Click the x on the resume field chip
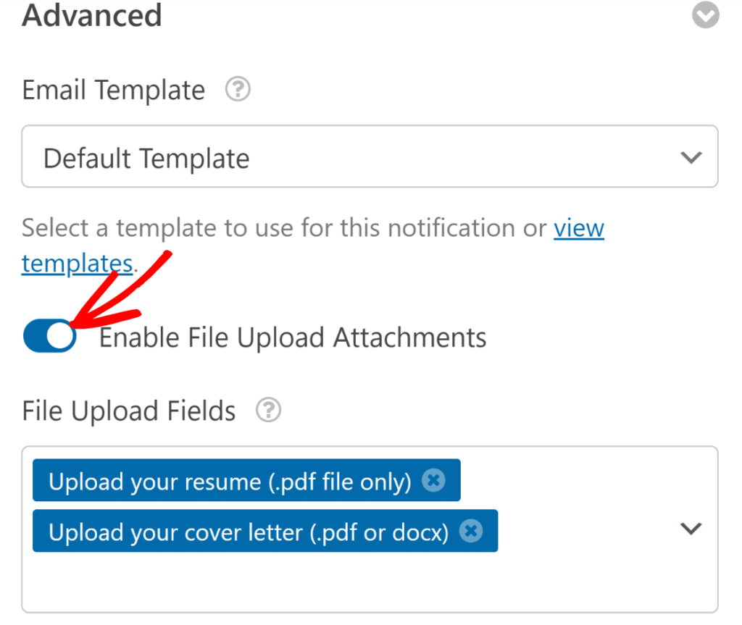742x625 pixels. [x=433, y=479]
